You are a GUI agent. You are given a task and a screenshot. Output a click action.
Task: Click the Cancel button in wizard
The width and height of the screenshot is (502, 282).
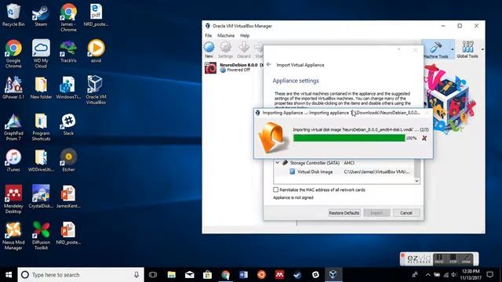click(x=406, y=213)
